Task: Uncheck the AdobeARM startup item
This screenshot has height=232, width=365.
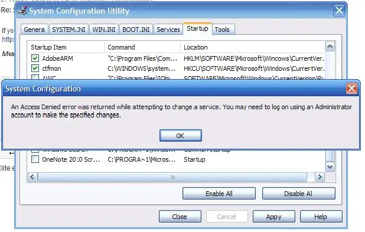Action: [x=35, y=58]
